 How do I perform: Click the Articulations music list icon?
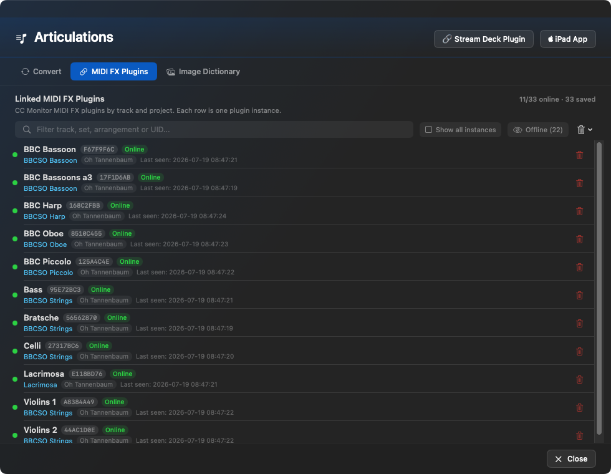pyautogui.click(x=21, y=38)
